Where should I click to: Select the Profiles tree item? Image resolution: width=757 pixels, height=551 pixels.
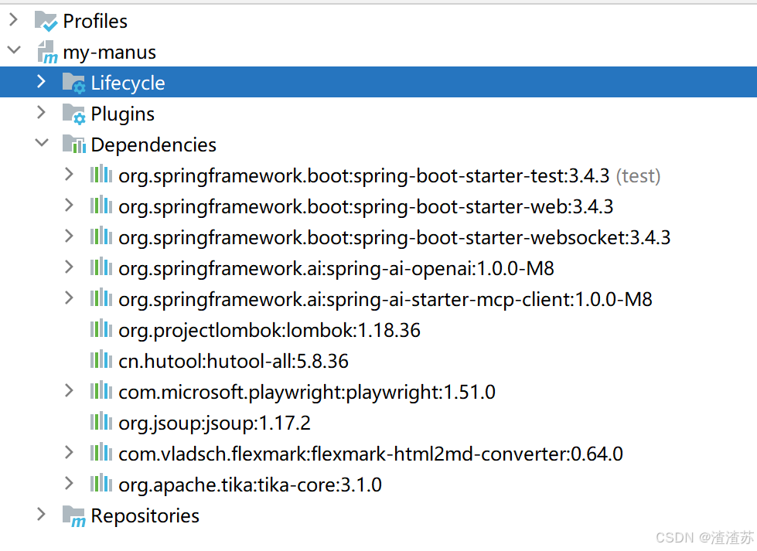coord(95,21)
